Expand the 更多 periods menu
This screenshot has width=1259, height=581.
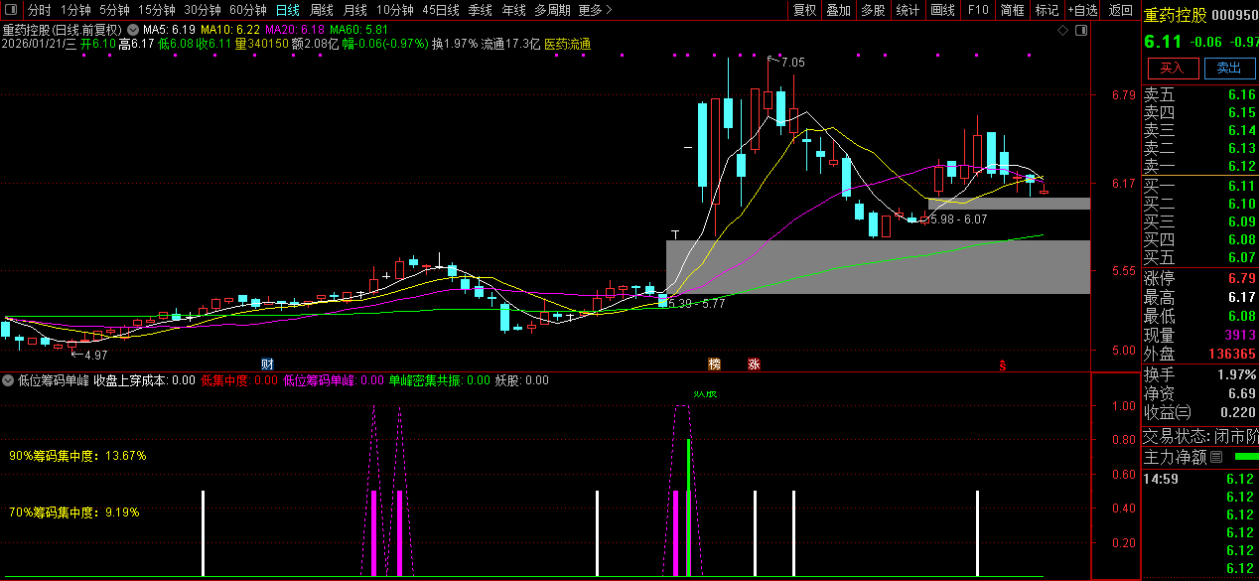click(x=595, y=10)
